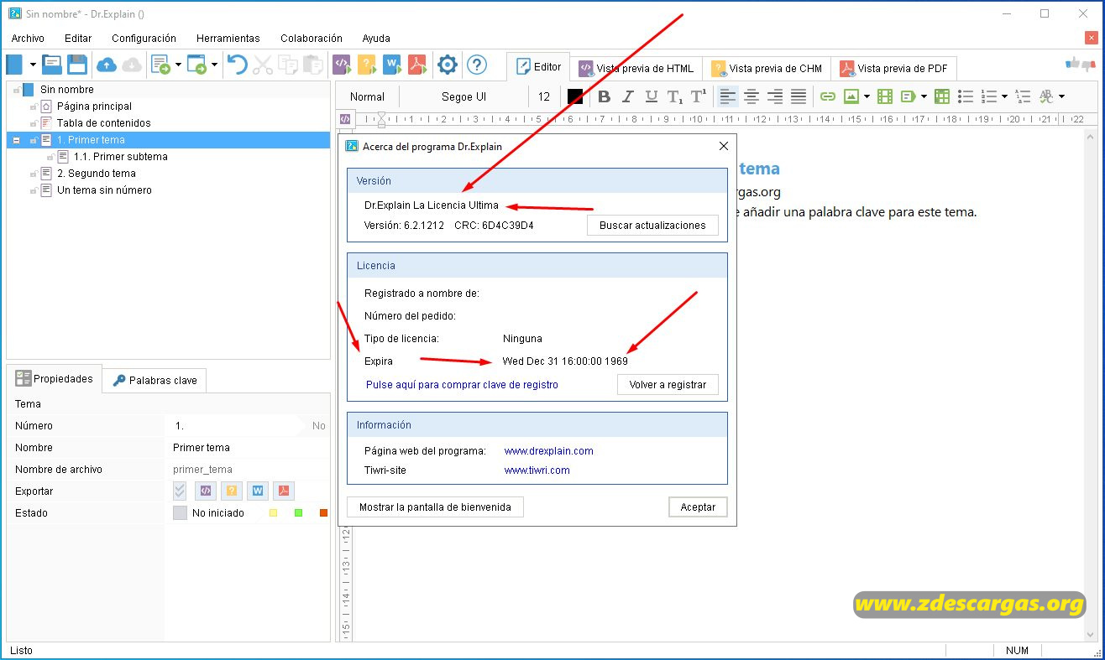This screenshot has width=1105, height=660.
Task: Export to PDF toolbar icon
Action: pyautogui.click(x=417, y=65)
